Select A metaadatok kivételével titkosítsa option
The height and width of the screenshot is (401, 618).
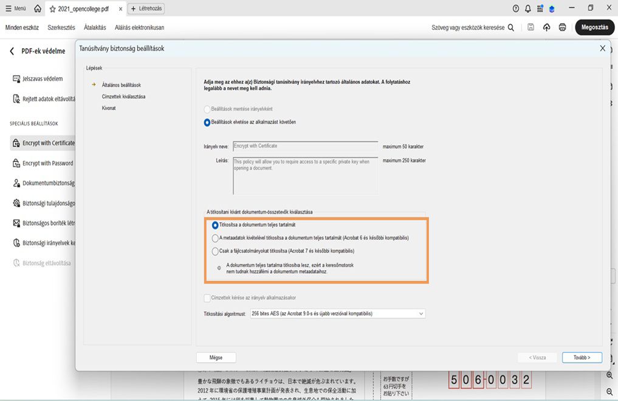click(x=215, y=238)
